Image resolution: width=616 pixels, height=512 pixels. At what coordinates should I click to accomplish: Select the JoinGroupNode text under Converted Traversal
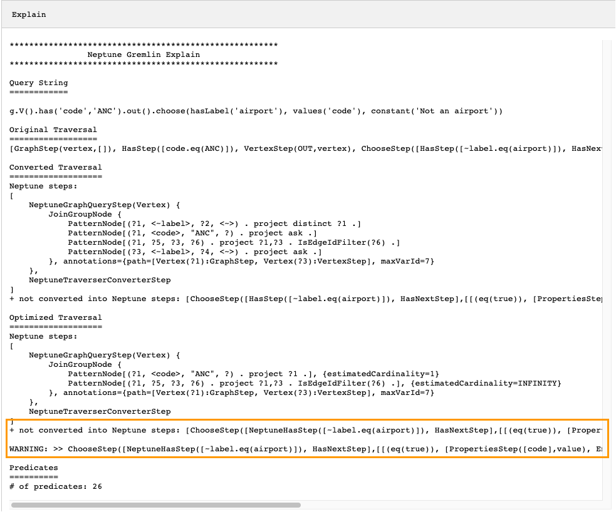(x=81, y=214)
